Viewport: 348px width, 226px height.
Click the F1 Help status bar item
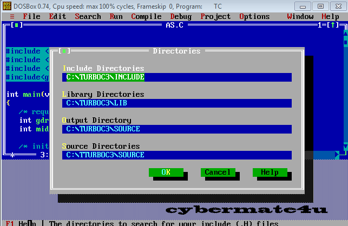(x=21, y=223)
